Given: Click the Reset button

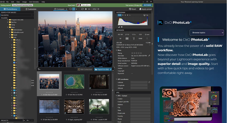Looking at the screenshot, I should [x=132, y=9].
